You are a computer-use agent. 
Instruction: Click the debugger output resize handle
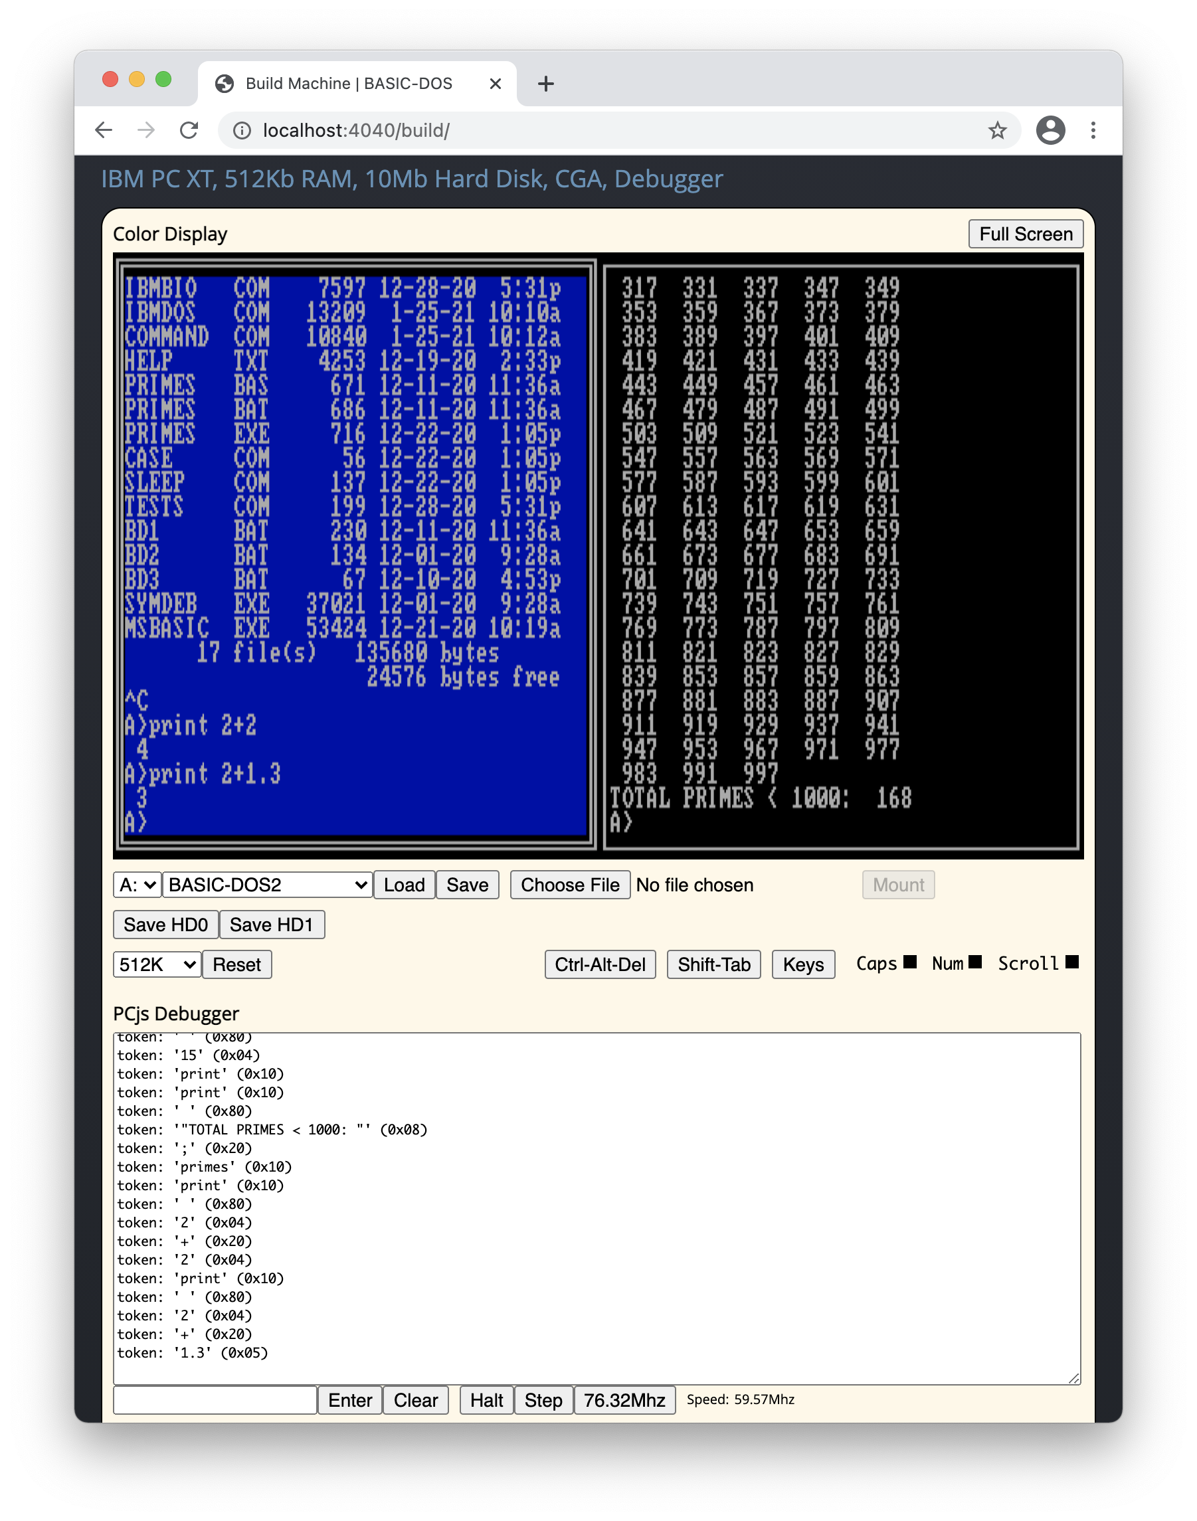(x=1073, y=1378)
